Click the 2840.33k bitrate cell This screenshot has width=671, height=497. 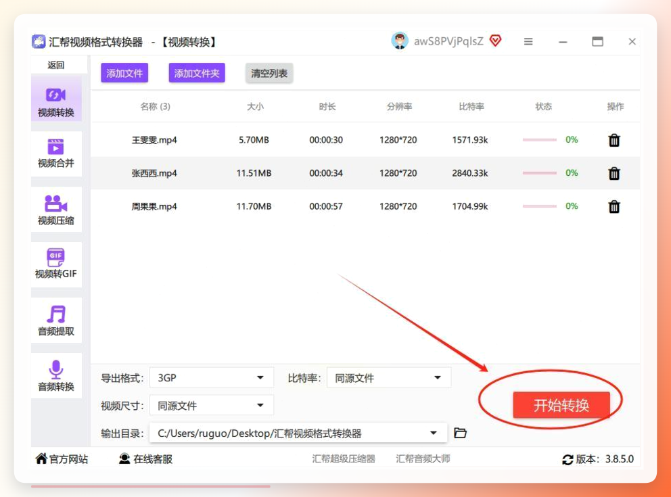tap(470, 173)
